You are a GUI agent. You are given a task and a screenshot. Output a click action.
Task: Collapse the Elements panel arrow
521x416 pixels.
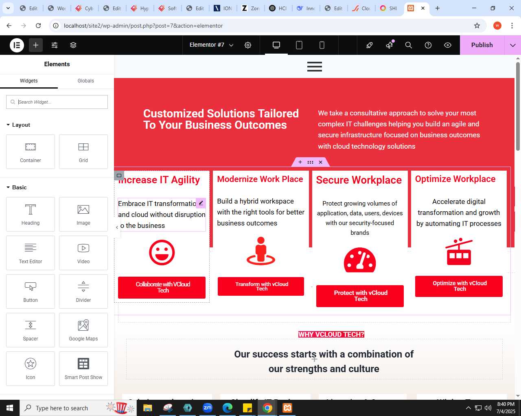pos(117,227)
